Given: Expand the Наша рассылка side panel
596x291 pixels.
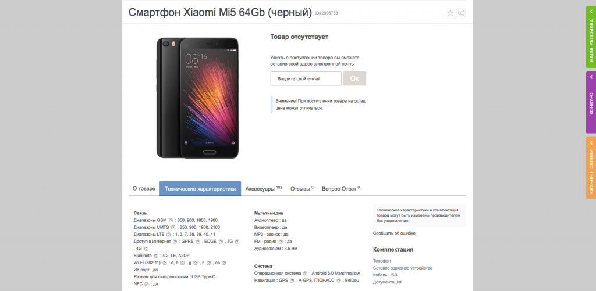Looking at the screenshot, I should (x=591, y=37).
